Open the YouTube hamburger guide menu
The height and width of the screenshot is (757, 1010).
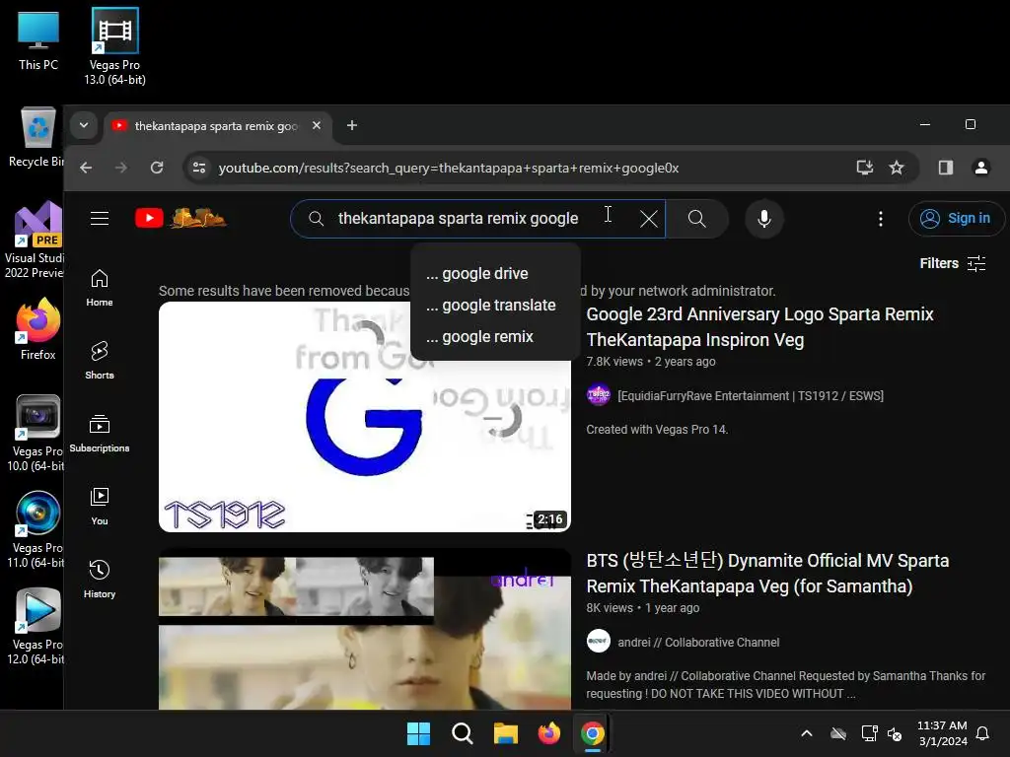[x=100, y=218]
